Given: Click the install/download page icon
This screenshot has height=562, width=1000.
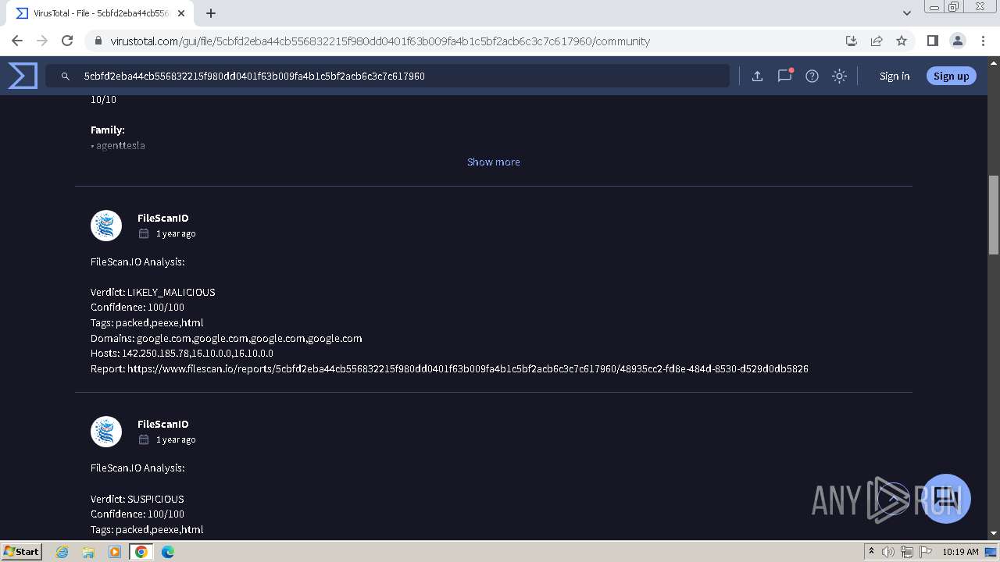Looking at the screenshot, I should 852,41.
